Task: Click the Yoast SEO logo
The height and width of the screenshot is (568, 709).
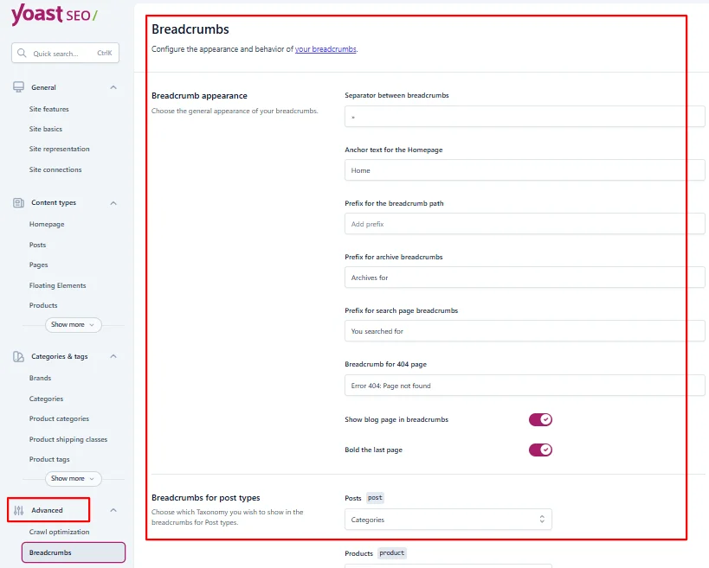Action: pos(55,15)
